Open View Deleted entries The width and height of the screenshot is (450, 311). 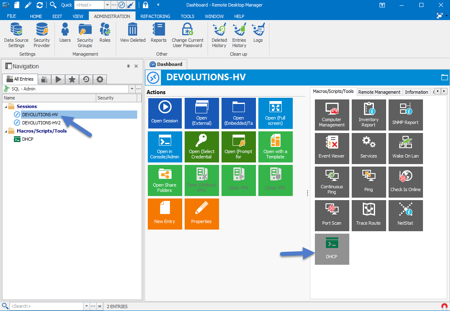tap(132, 34)
